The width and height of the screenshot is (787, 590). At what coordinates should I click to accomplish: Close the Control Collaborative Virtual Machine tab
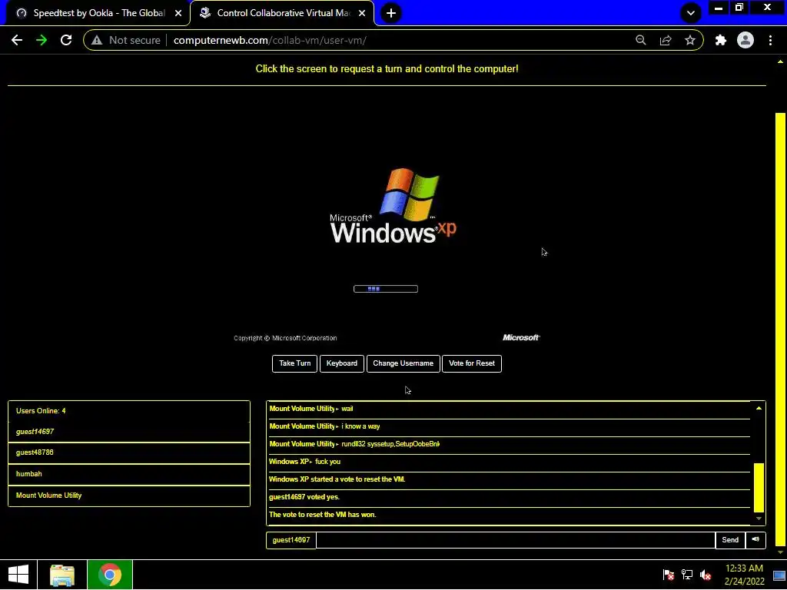362,13
